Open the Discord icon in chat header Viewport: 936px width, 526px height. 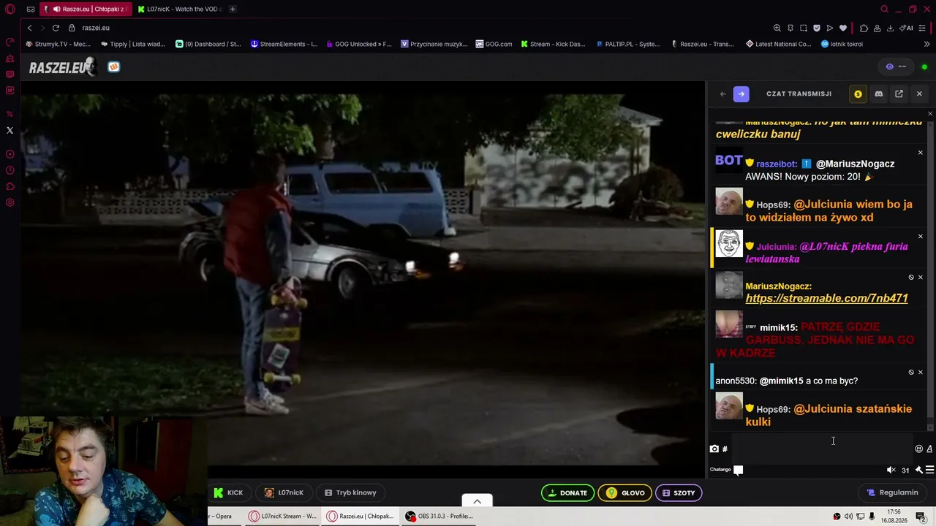(878, 94)
